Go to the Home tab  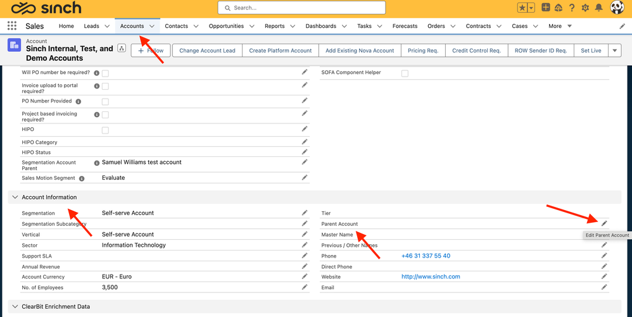pos(66,26)
